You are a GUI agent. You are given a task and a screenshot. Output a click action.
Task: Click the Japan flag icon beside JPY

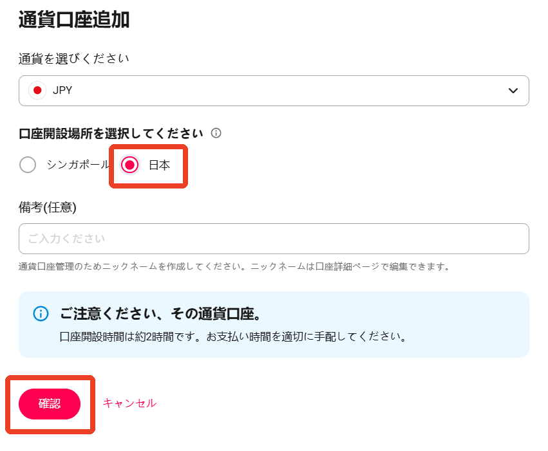pos(37,91)
